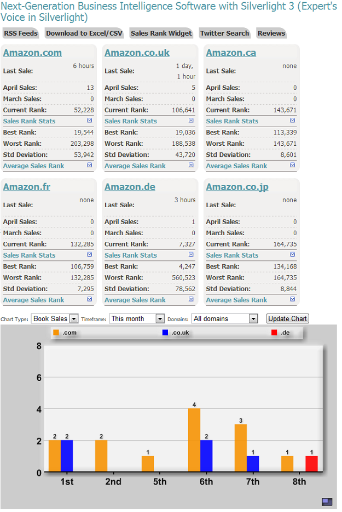342x512 pixels.
Task: Click the Update Chart button
Action: tap(288, 318)
